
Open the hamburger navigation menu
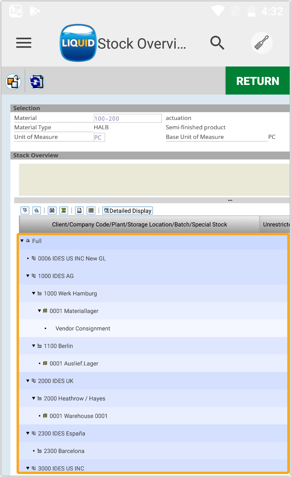[24, 43]
